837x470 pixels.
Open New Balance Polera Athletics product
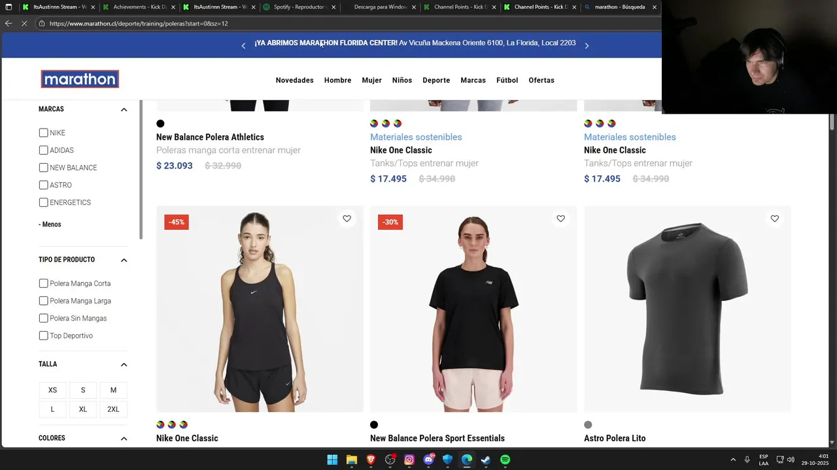coord(210,137)
